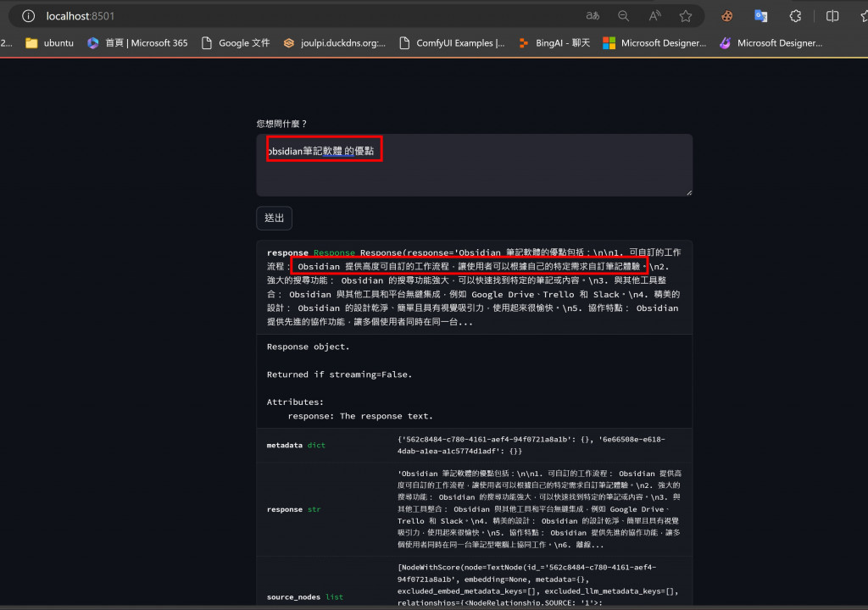Click the localhost:8501 address bar URL
The image size is (868, 610).
(x=81, y=16)
